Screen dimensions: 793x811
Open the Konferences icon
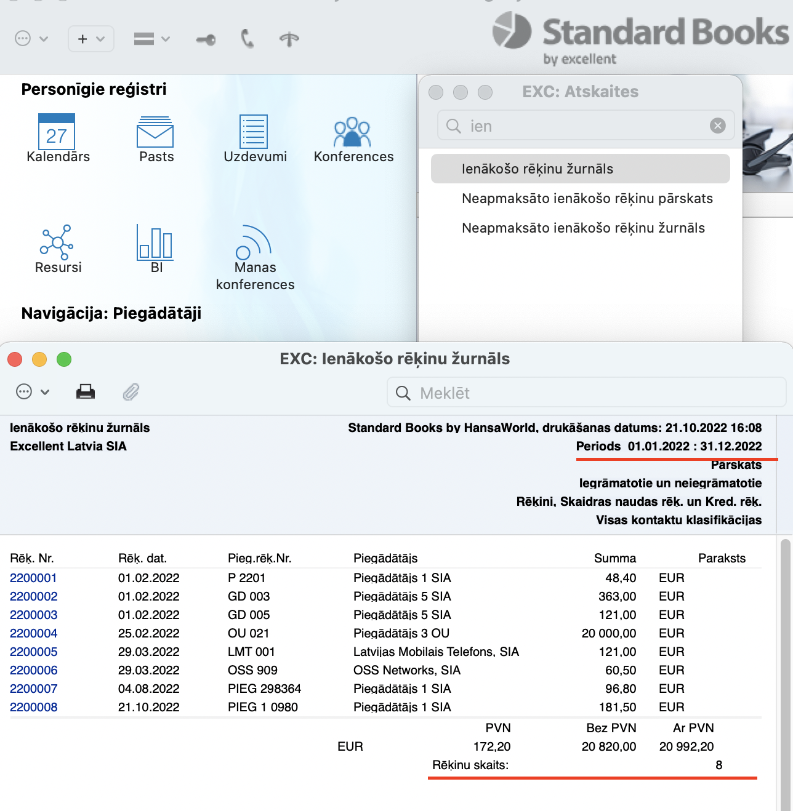[352, 132]
